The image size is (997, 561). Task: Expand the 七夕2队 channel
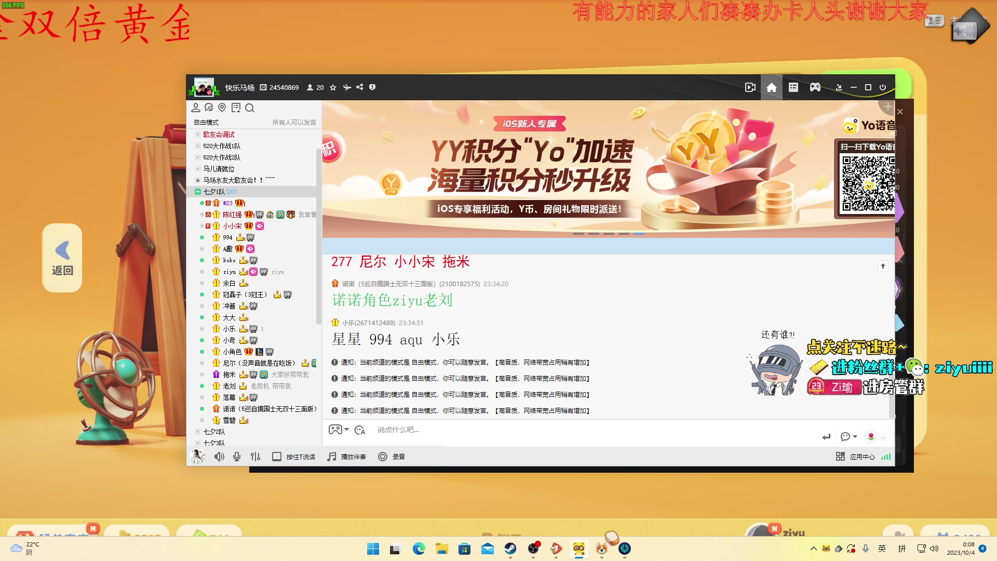[198, 432]
